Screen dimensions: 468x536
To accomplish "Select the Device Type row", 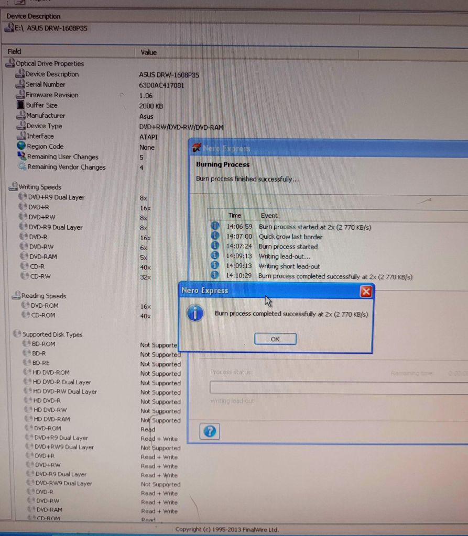I will point(120,127).
